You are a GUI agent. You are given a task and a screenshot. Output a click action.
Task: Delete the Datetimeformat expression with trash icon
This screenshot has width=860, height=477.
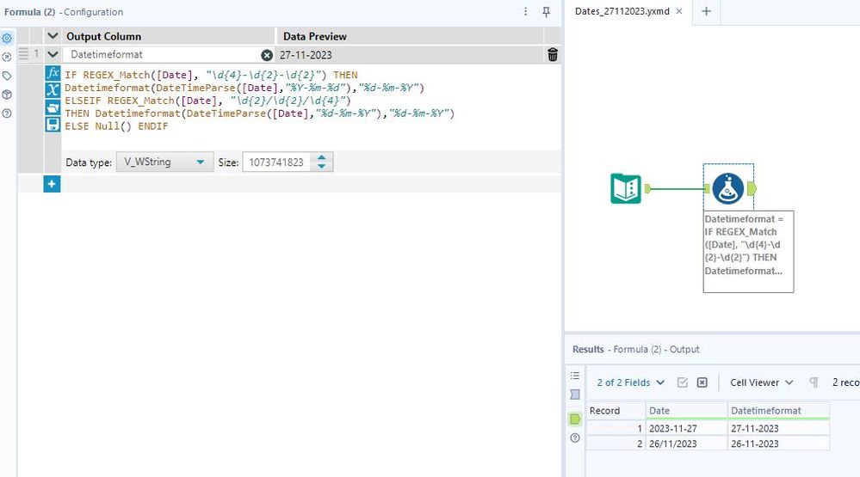point(553,55)
